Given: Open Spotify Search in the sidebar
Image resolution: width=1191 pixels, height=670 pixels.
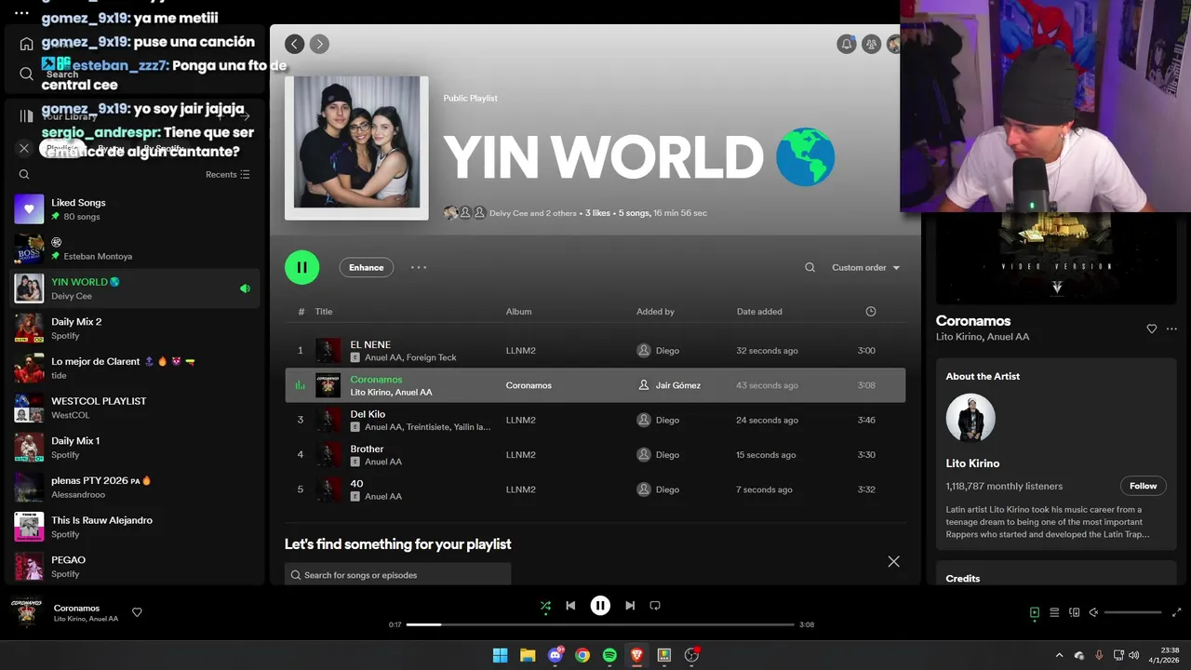Looking at the screenshot, I should [x=26, y=74].
